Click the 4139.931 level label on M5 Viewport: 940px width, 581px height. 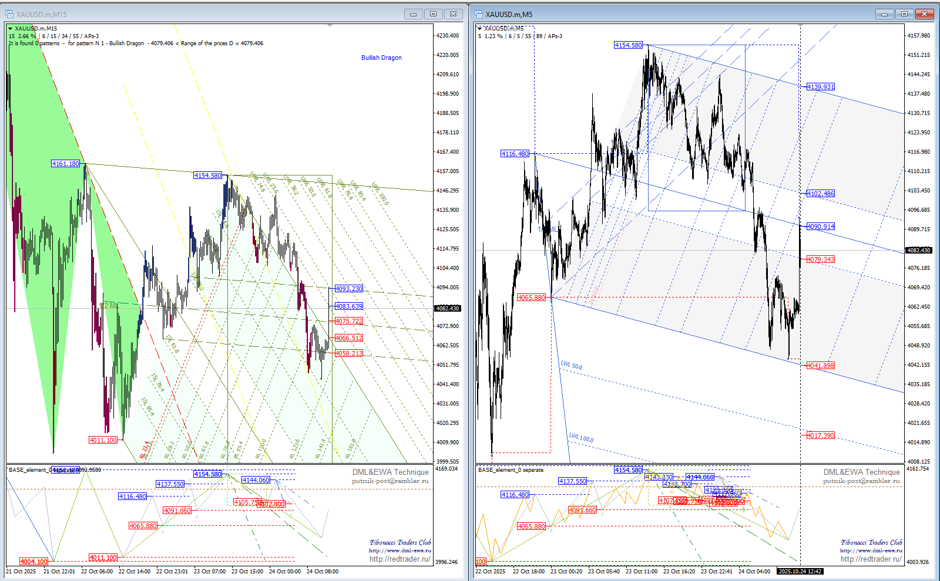click(820, 87)
